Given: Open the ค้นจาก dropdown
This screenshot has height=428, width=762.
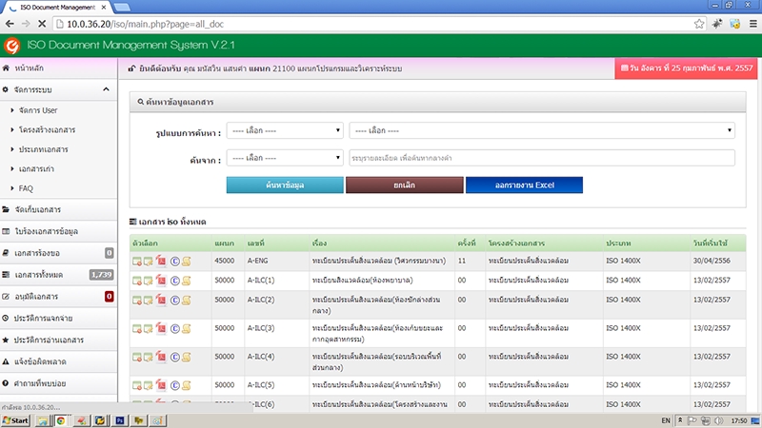Looking at the screenshot, I should click(x=285, y=158).
